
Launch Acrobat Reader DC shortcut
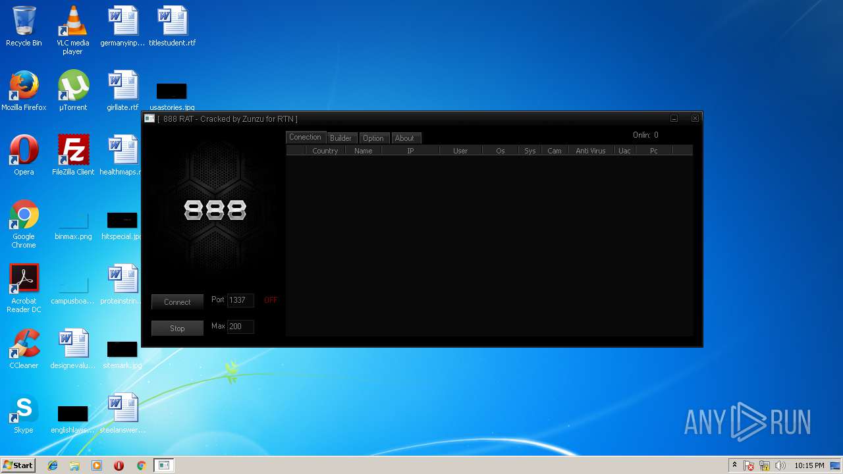[x=24, y=288]
